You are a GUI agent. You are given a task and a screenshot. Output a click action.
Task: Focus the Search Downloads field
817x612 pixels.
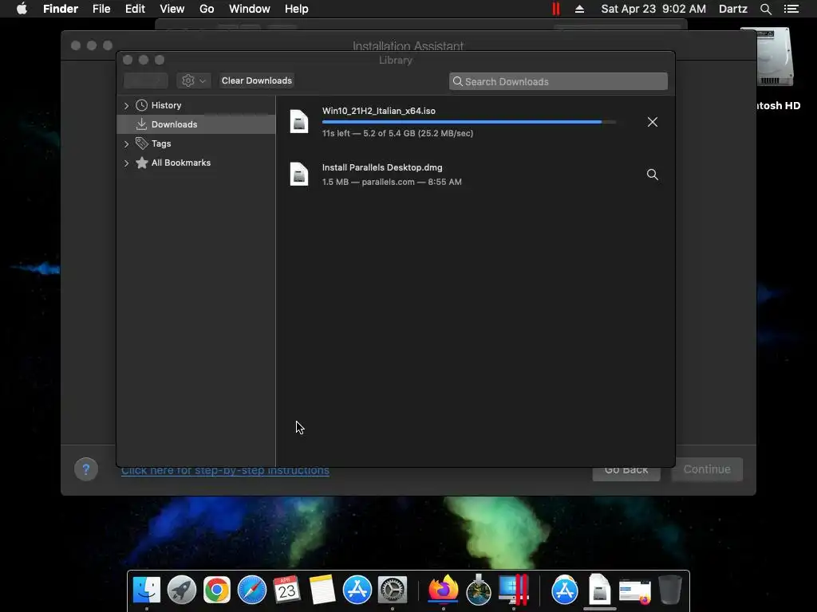point(558,81)
